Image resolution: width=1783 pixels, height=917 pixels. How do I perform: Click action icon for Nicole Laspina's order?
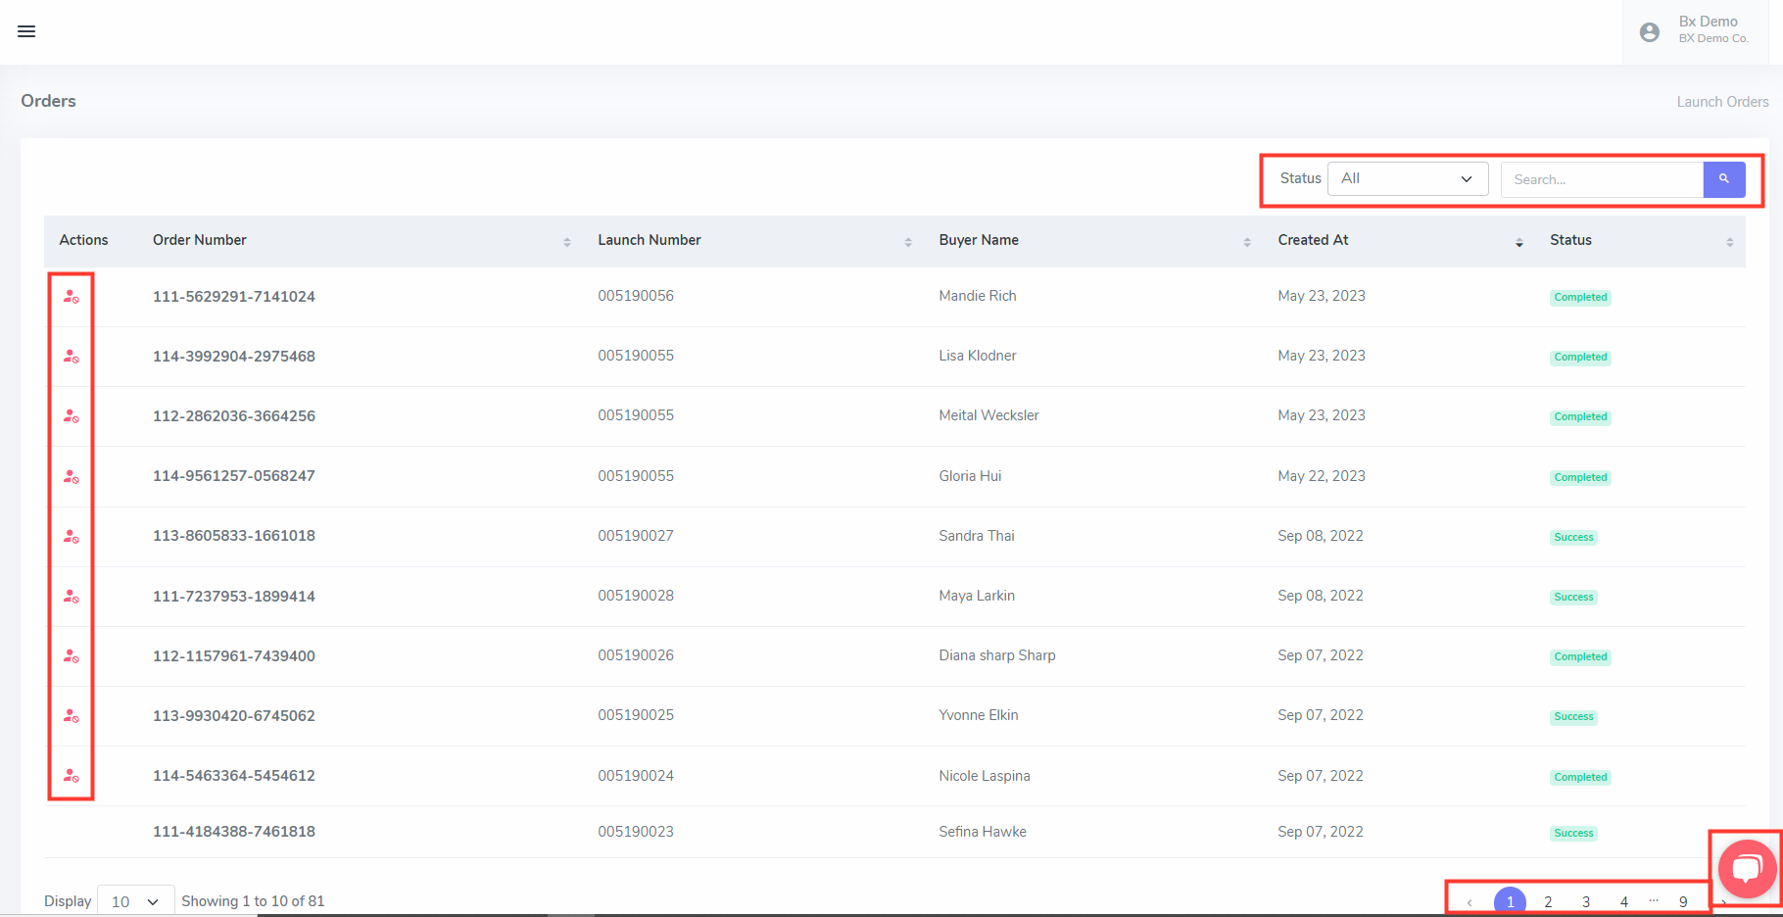pyautogui.click(x=71, y=776)
